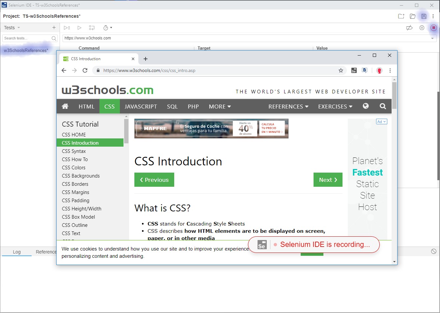Clear the log with the clear icon
The width and height of the screenshot is (440, 313).
pos(434,252)
